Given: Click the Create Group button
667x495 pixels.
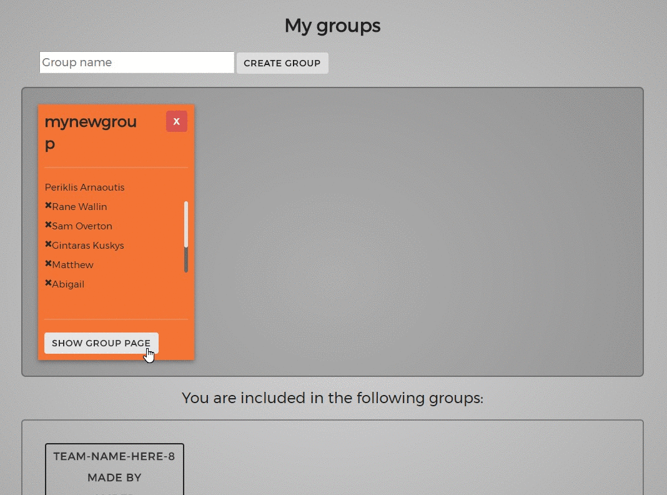Looking at the screenshot, I should tap(282, 63).
